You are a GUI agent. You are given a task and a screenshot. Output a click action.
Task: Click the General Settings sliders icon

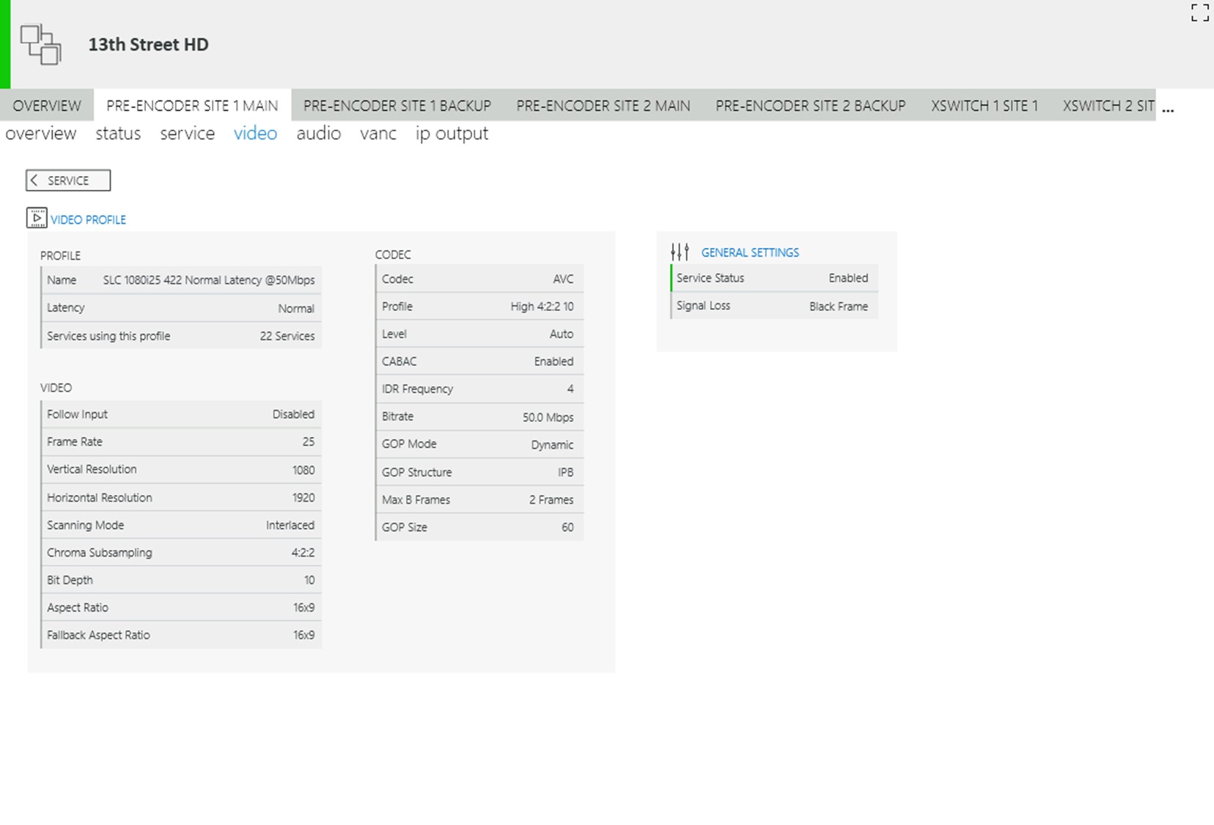click(680, 252)
